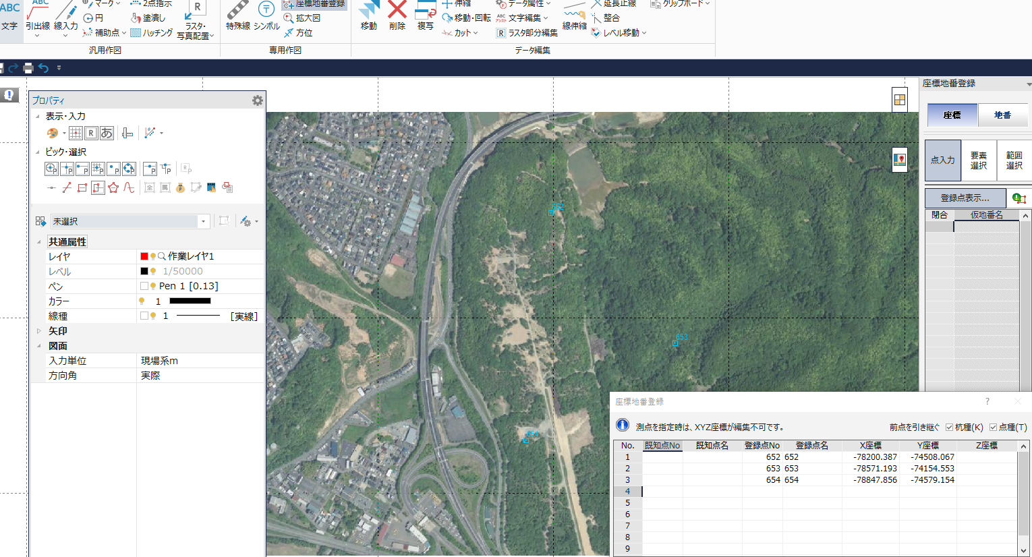This screenshot has height=557, width=1032.
Task: Switch to the 座標 tab
Action: (952, 115)
